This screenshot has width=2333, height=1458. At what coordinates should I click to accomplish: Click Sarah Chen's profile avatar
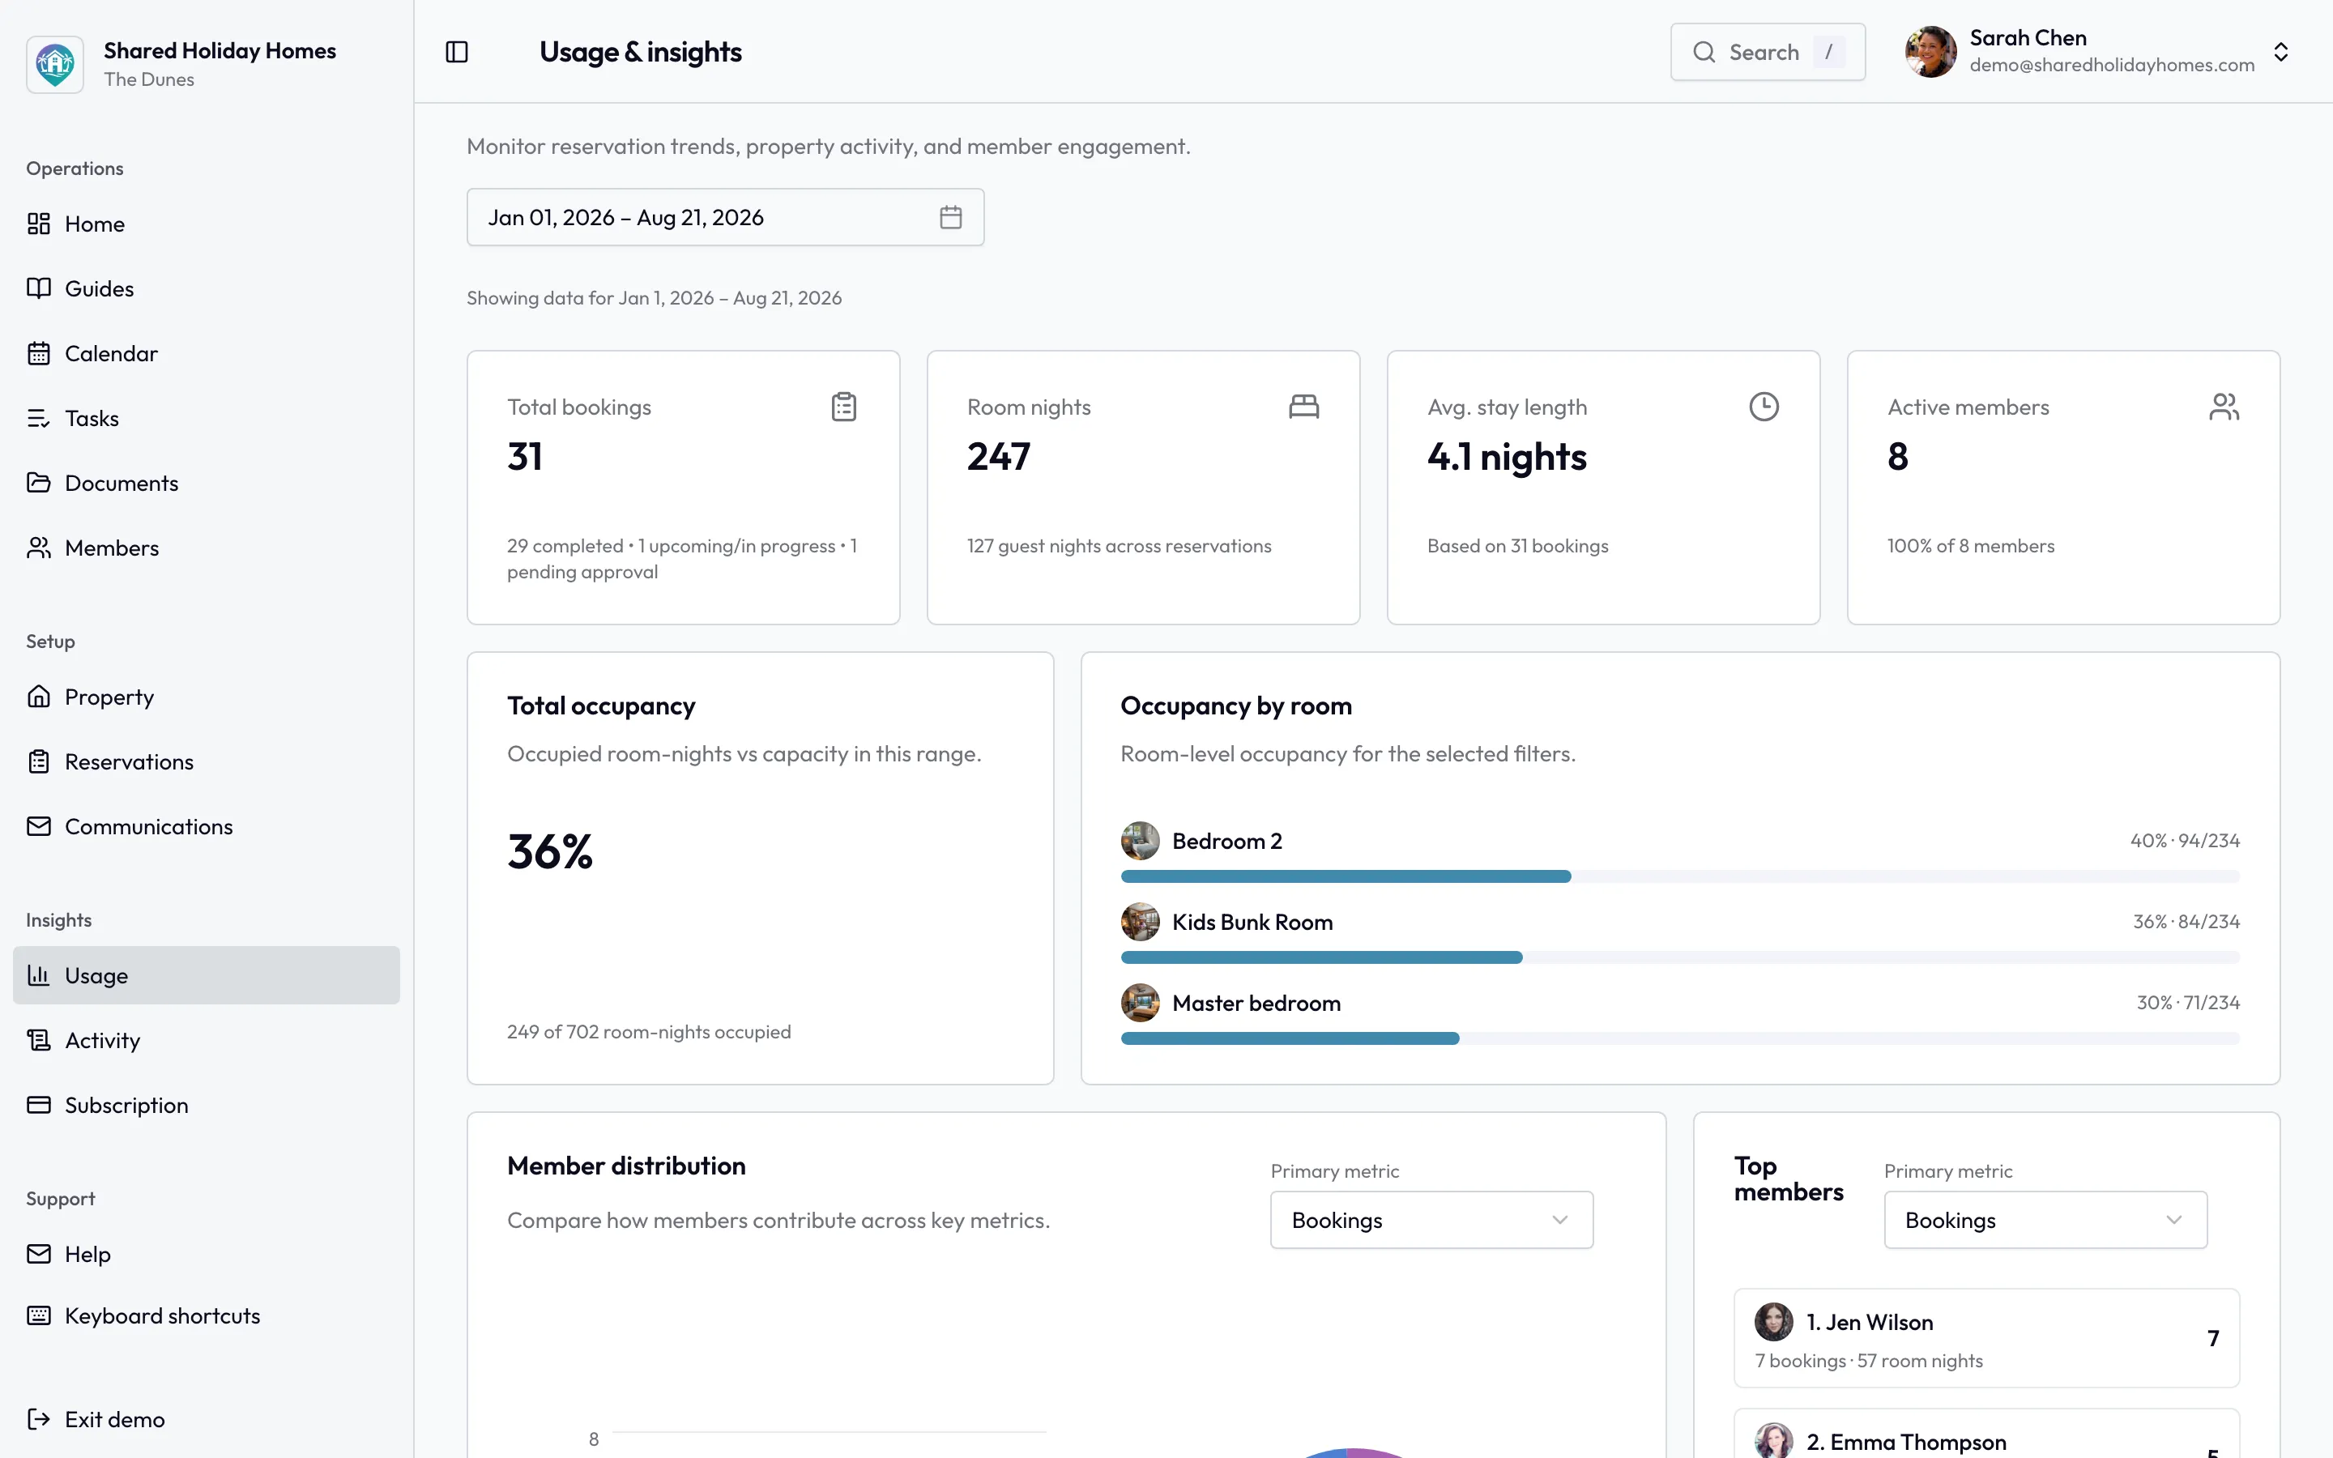[x=1930, y=52]
